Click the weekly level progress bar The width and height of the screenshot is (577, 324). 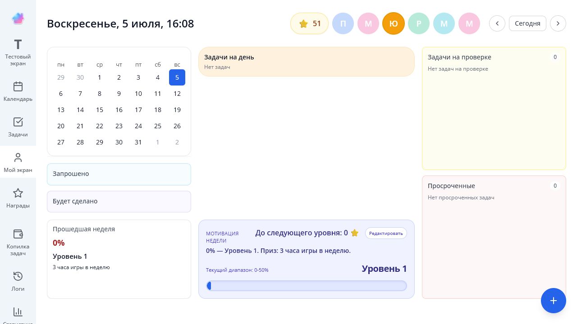(x=307, y=286)
